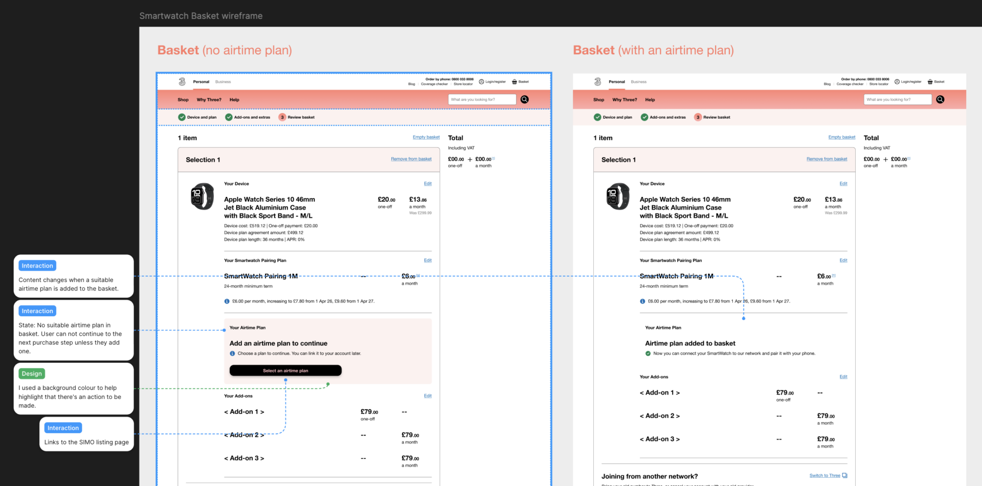
Task: Open the Business tab in the no-airtime basket
Action: [x=223, y=82]
